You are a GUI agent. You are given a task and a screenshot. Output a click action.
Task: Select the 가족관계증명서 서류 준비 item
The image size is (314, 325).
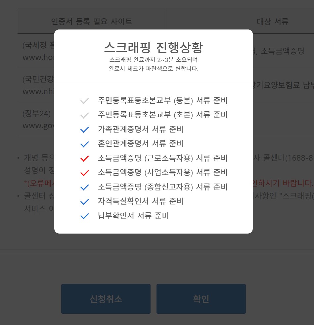tap(141, 129)
